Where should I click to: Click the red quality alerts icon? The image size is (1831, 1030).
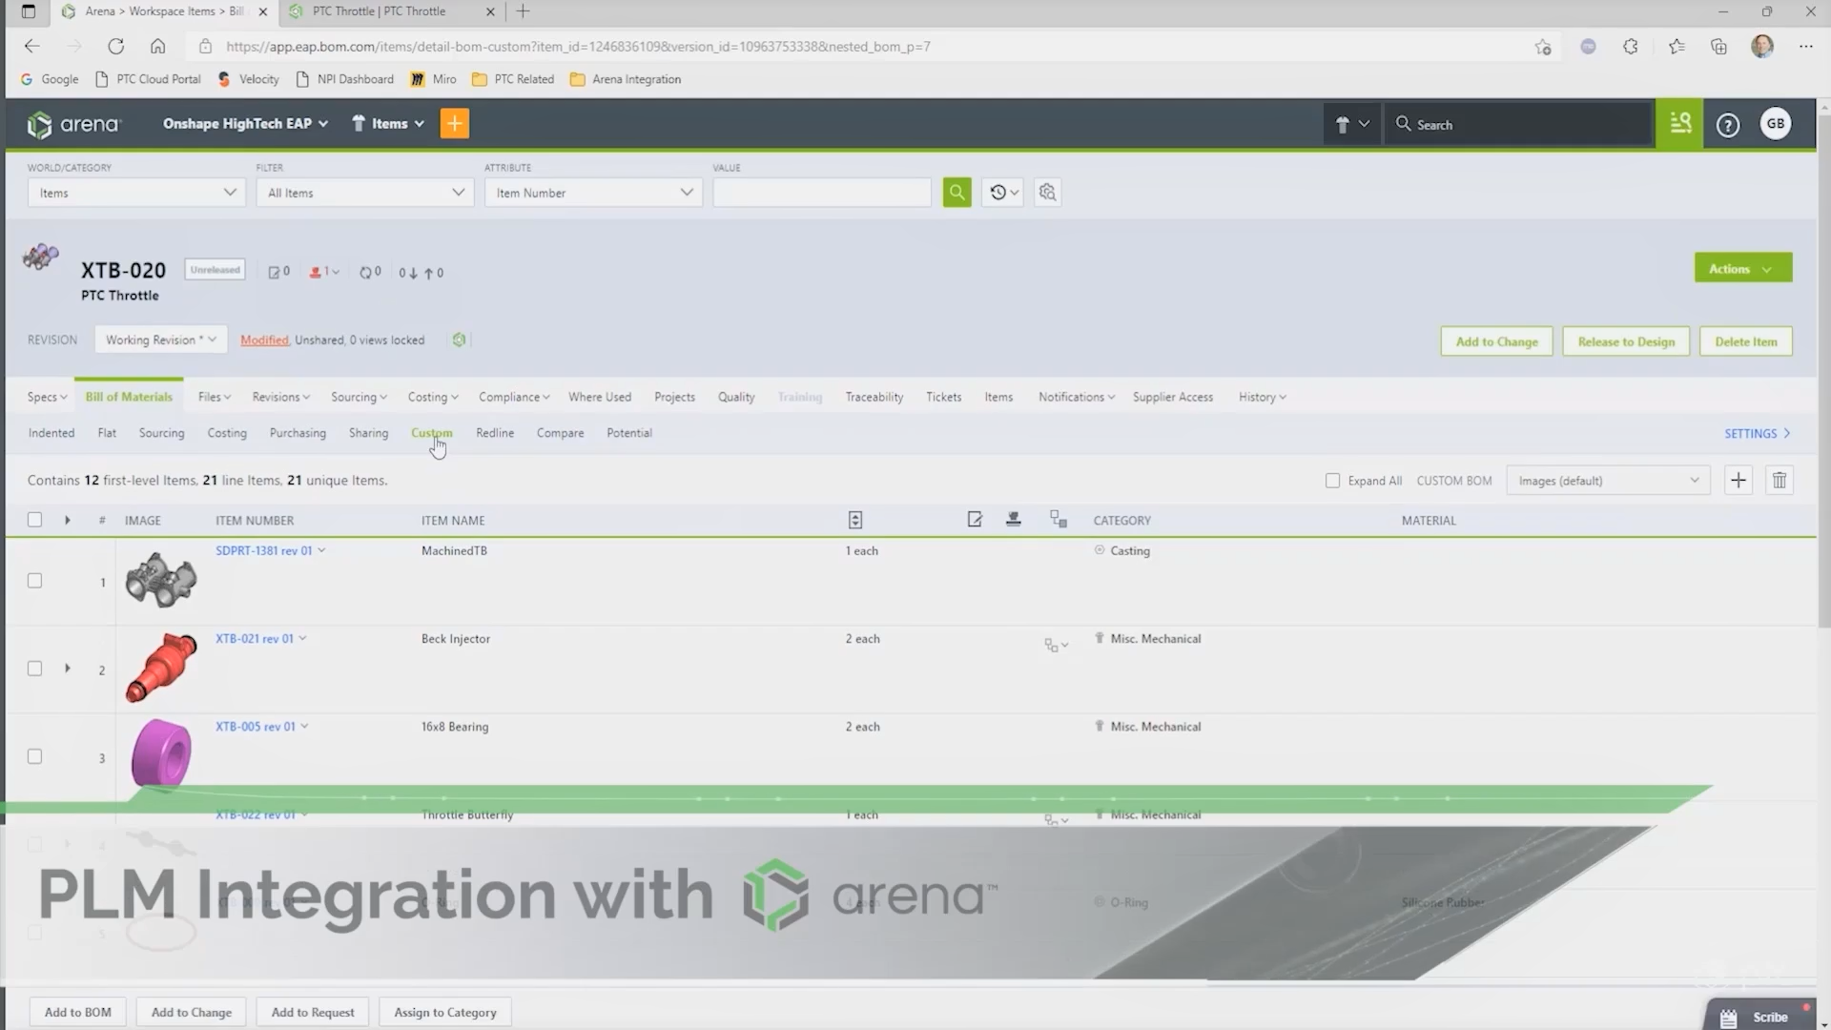[323, 272]
